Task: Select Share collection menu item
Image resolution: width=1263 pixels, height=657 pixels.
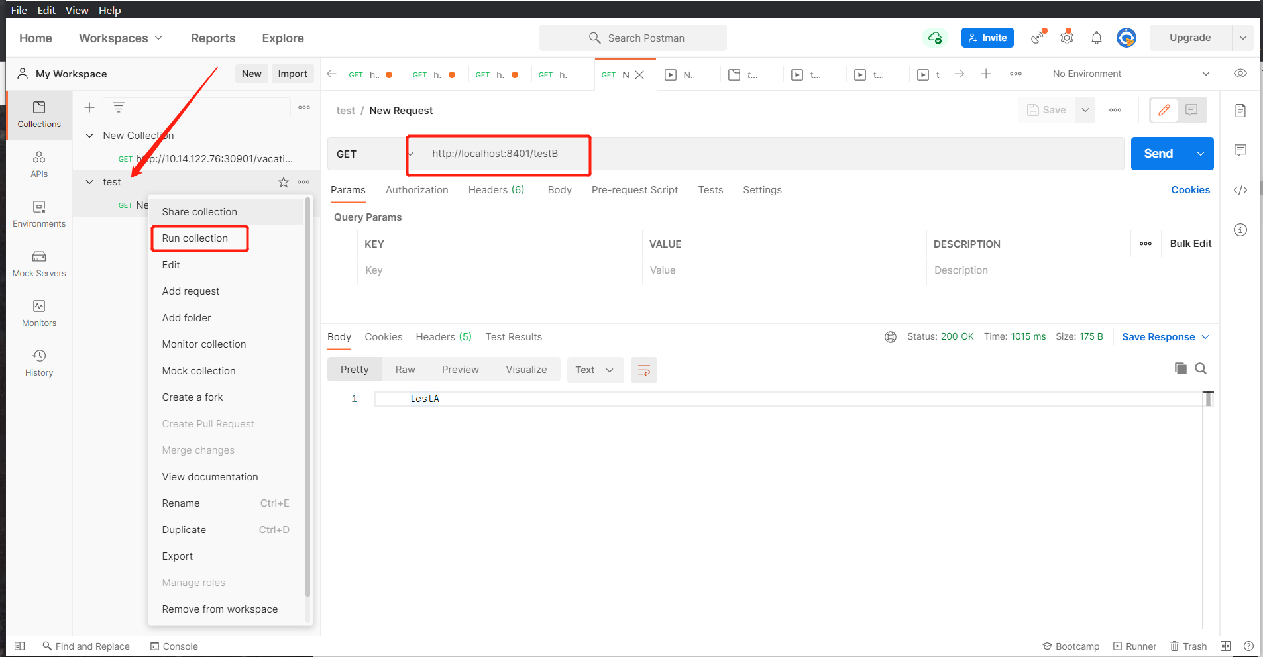Action: coord(226,212)
